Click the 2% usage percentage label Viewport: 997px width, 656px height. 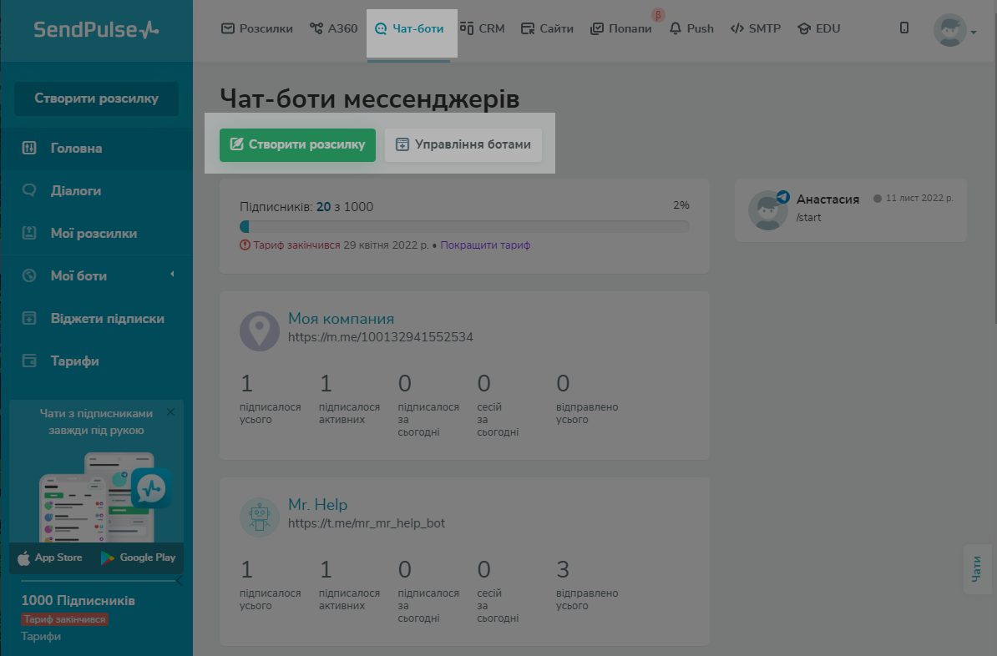pos(681,205)
